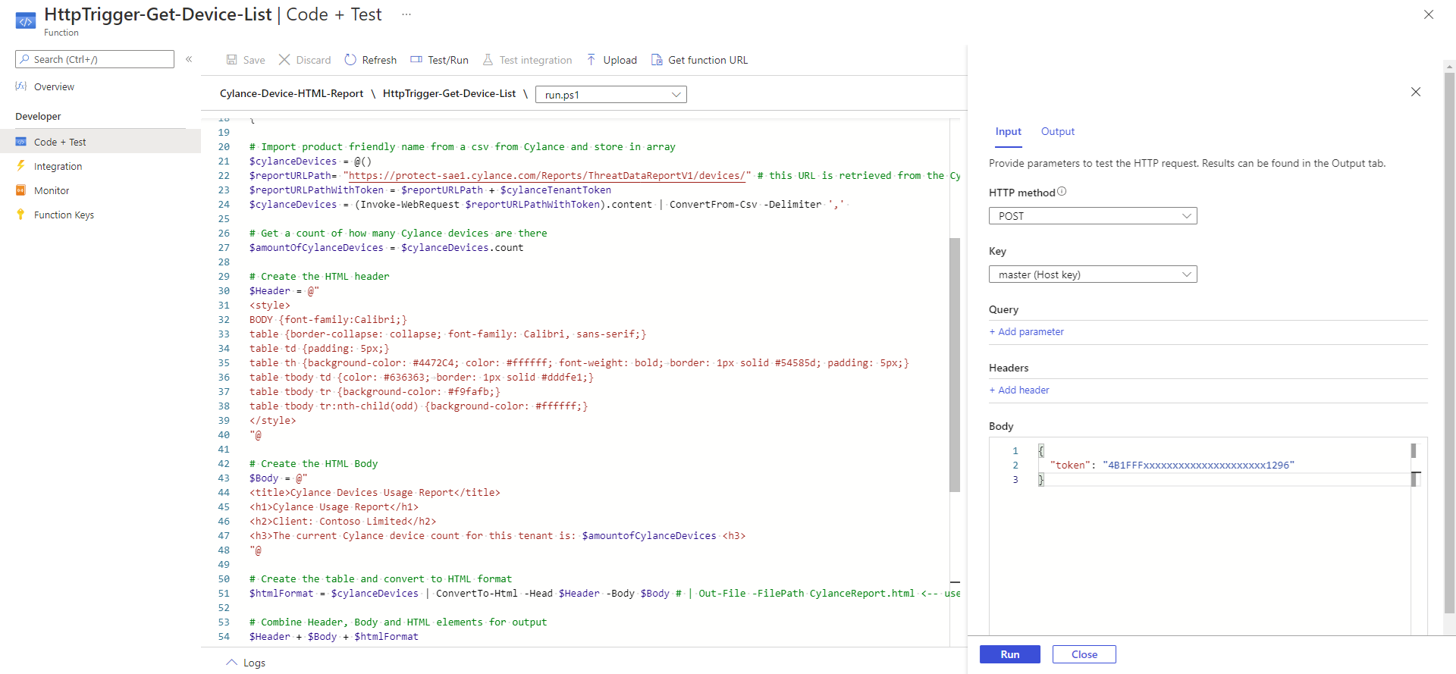Click the Test integration flask icon
The image size is (1456, 674).
(x=488, y=60)
